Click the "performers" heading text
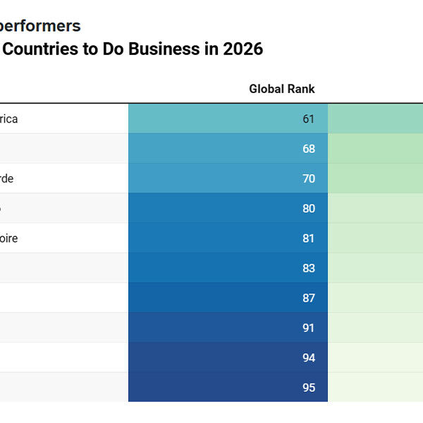 pos(40,26)
